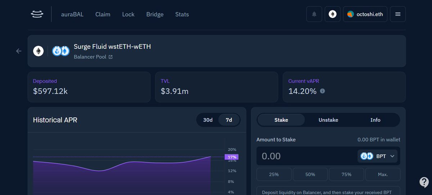432x195 pixels.
Task: Show 30d historical APR range
Action: click(x=208, y=120)
